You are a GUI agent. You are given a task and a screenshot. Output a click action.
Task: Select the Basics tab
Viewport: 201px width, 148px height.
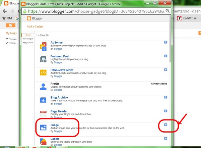point(28,35)
